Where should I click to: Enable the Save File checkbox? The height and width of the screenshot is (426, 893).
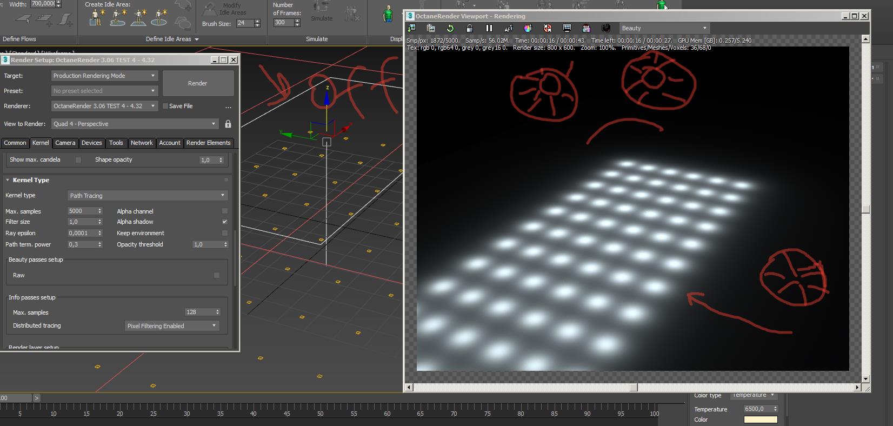pos(165,106)
